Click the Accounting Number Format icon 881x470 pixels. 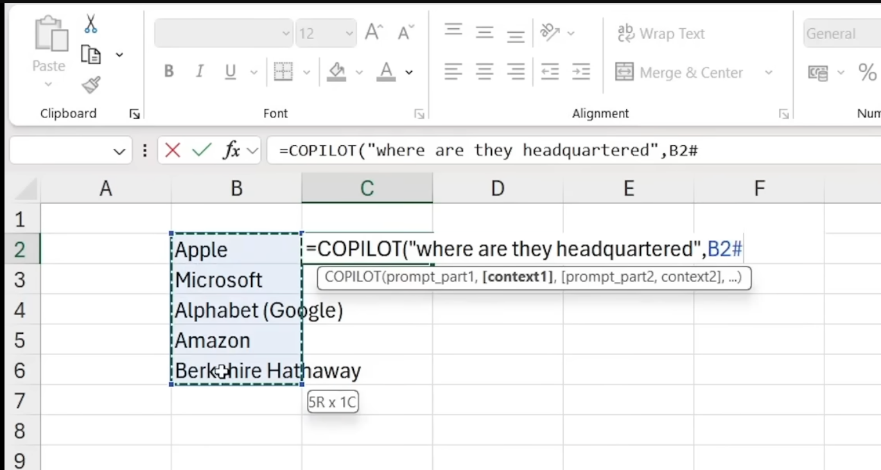(x=818, y=73)
